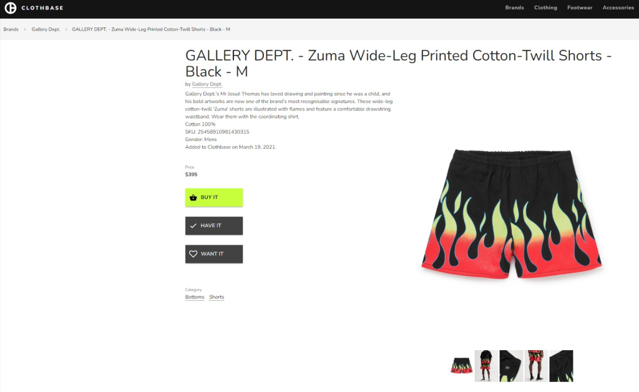Go to Brands in the breadcrumb

click(x=11, y=29)
